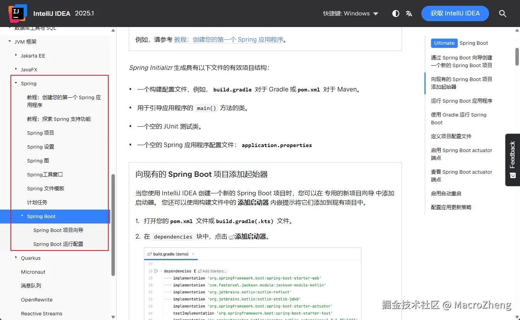The height and width of the screenshot is (320, 520).
Task: Open the Spring 图 sidebar page
Action: (x=38, y=161)
